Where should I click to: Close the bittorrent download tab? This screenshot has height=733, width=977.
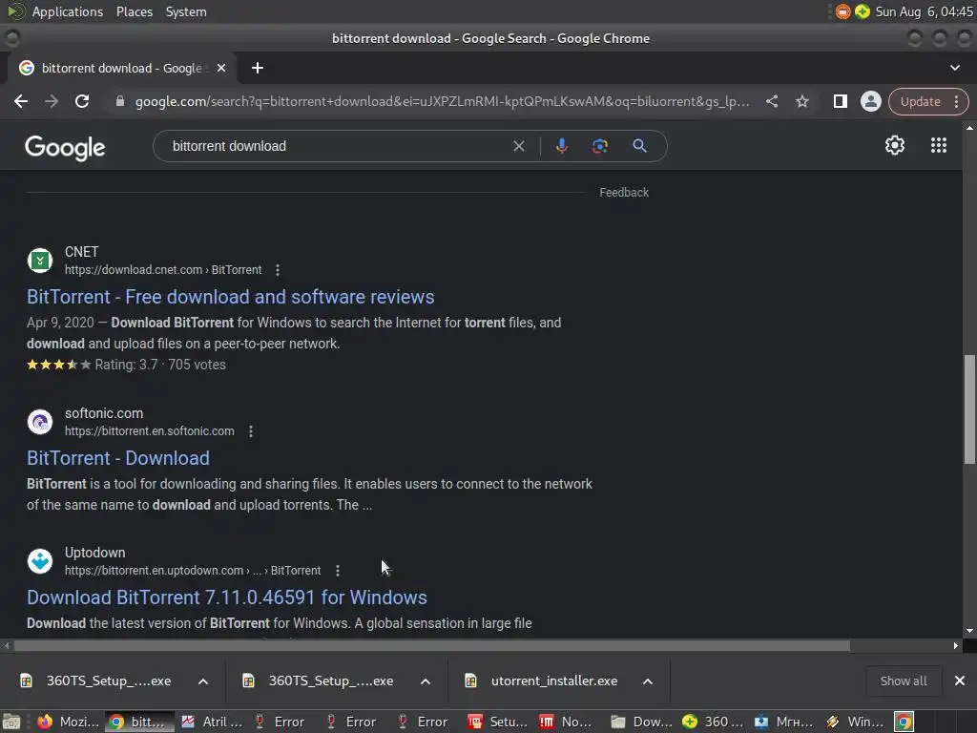pyautogui.click(x=221, y=68)
